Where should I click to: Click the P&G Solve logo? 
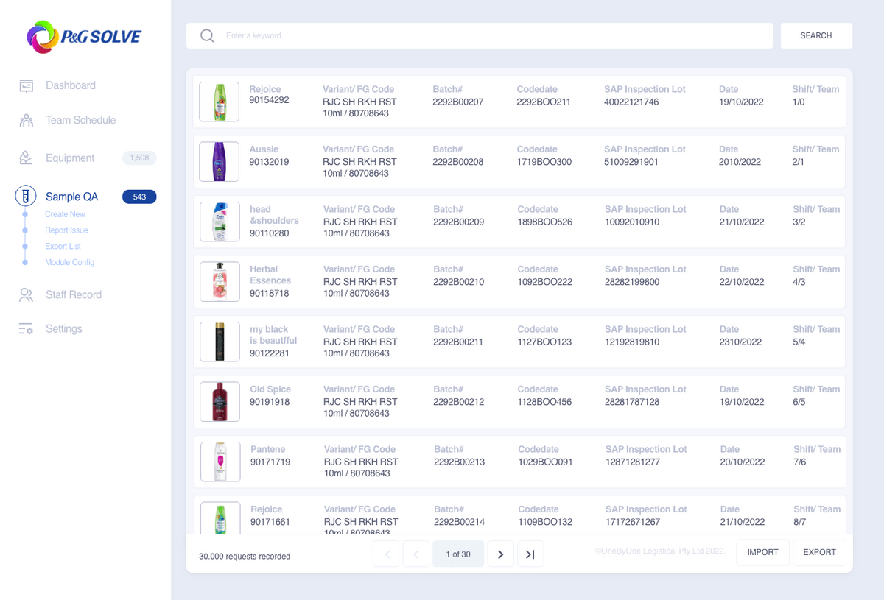[84, 37]
